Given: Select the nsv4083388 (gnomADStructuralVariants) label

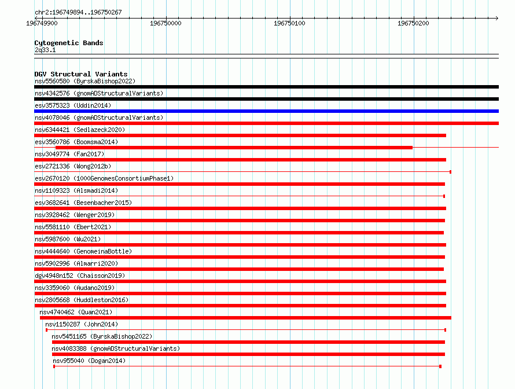Looking at the screenshot, I should point(116,348).
